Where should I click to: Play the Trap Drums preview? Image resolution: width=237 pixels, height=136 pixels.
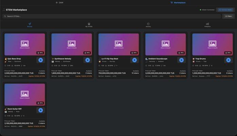point(228,60)
